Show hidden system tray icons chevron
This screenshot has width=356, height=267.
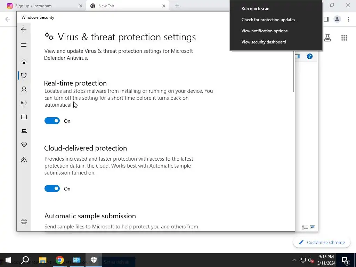[294, 260]
